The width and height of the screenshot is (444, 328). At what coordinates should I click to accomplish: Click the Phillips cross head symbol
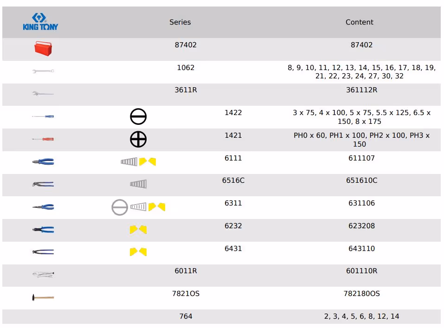pos(138,139)
